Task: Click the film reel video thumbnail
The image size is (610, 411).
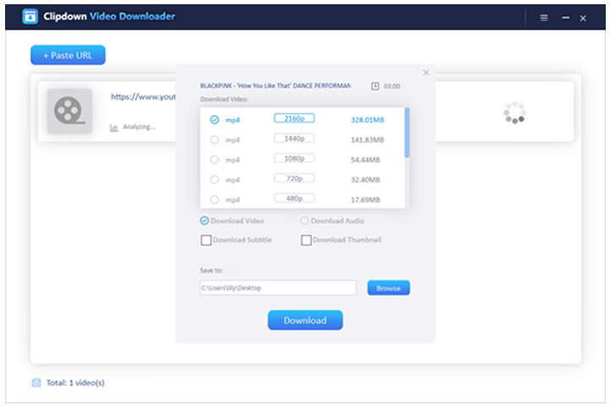Action: [x=69, y=111]
